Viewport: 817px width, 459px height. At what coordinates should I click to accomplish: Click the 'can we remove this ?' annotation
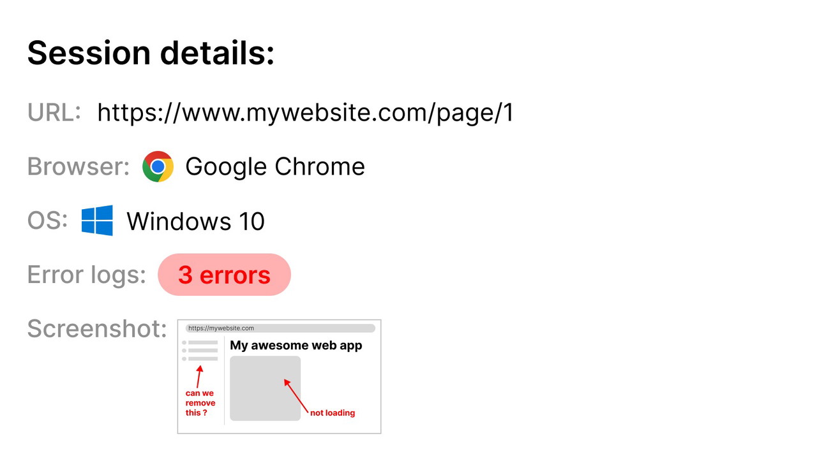(200, 403)
